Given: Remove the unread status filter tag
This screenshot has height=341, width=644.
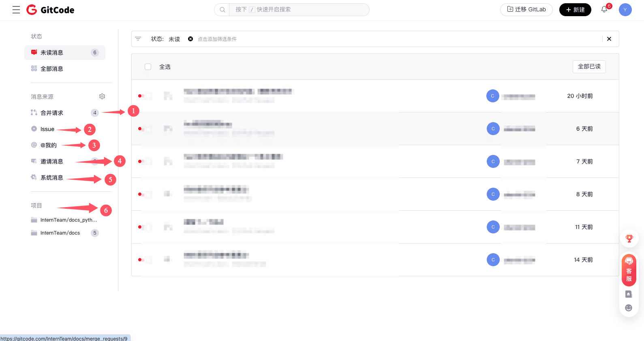Looking at the screenshot, I should (x=190, y=39).
